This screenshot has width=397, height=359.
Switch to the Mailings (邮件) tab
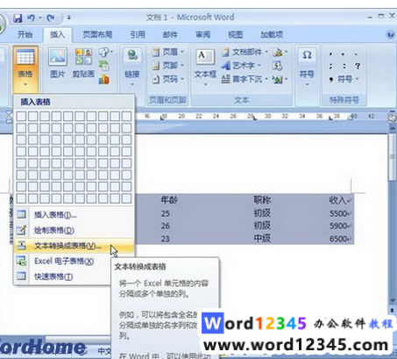[170, 34]
